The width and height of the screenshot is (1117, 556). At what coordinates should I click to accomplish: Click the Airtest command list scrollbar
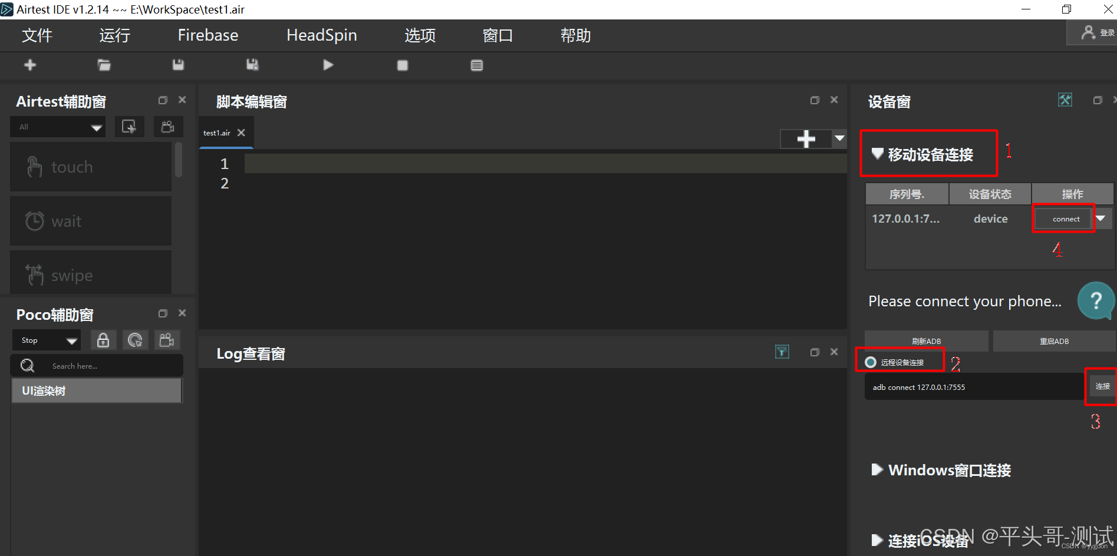coord(179,160)
